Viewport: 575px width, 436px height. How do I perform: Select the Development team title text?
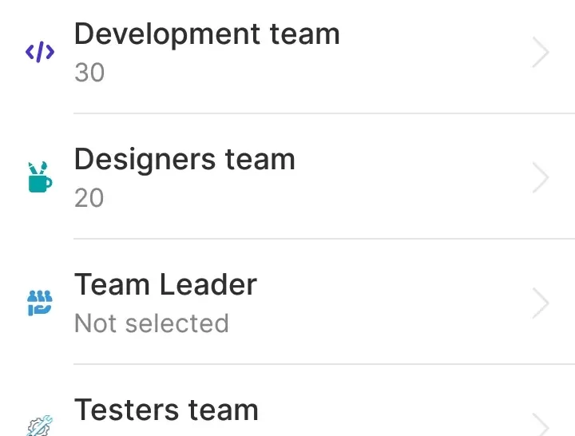[207, 34]
